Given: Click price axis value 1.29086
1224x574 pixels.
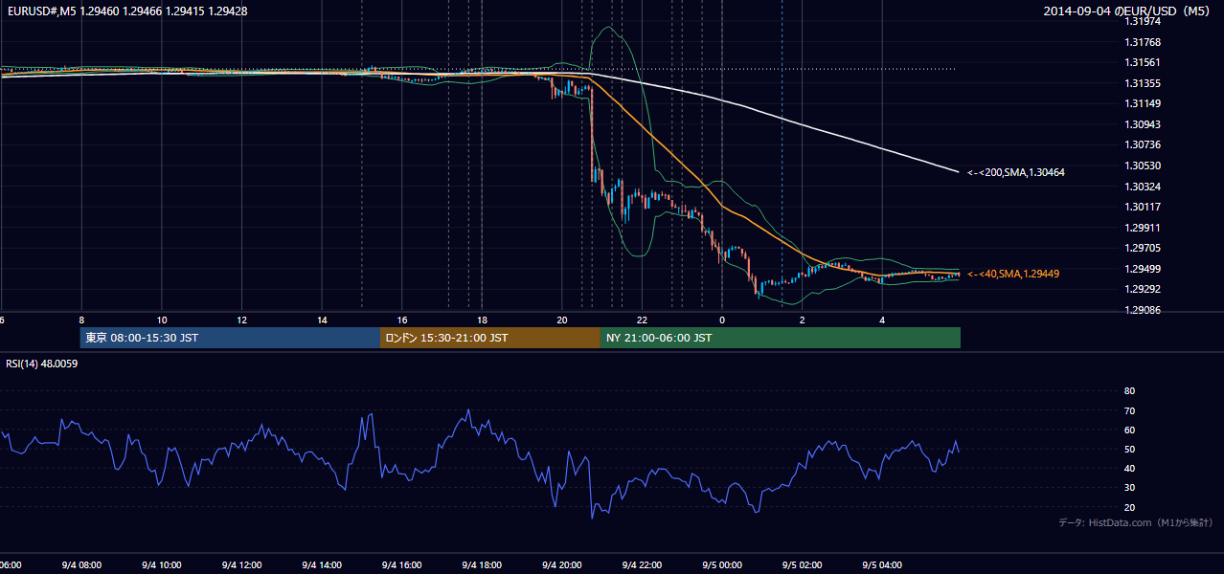Looking at the screenshot, I should point(1143,310).
